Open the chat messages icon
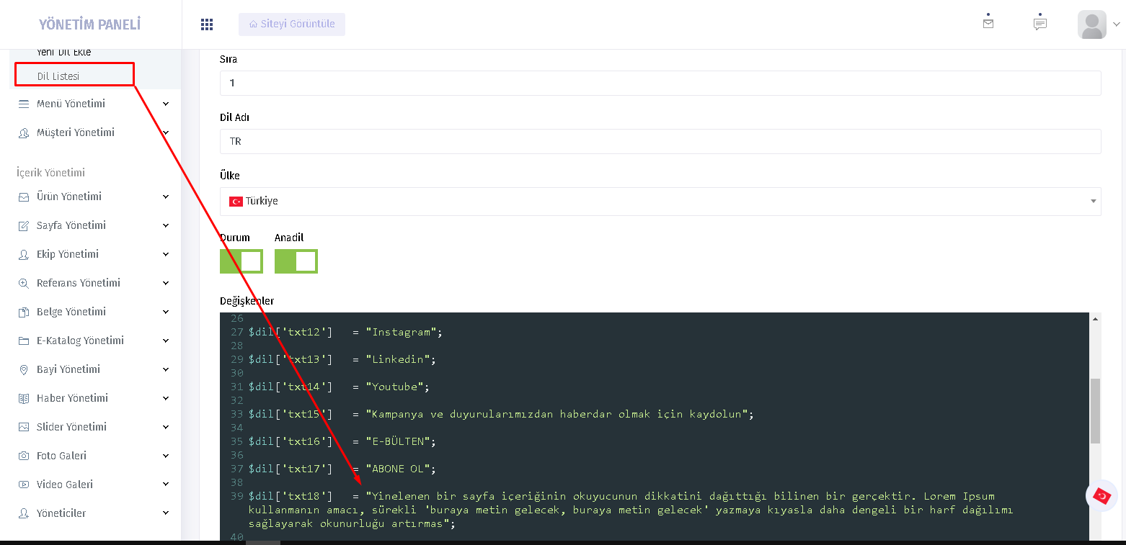This screenshot has width=1126, height=545. [1040, 23]
